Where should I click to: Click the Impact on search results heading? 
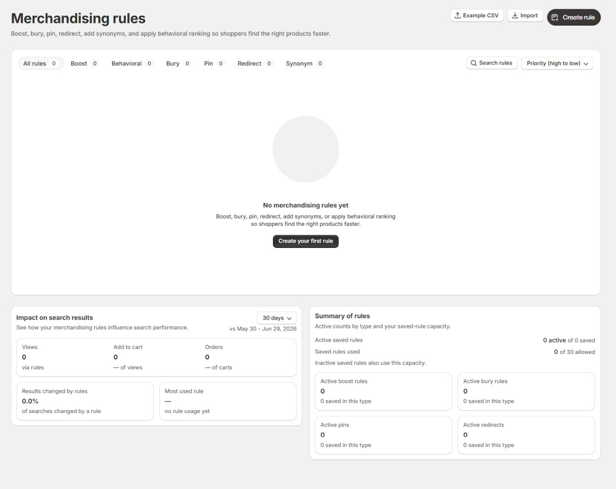pyautogui.click(x=55, y=318)
